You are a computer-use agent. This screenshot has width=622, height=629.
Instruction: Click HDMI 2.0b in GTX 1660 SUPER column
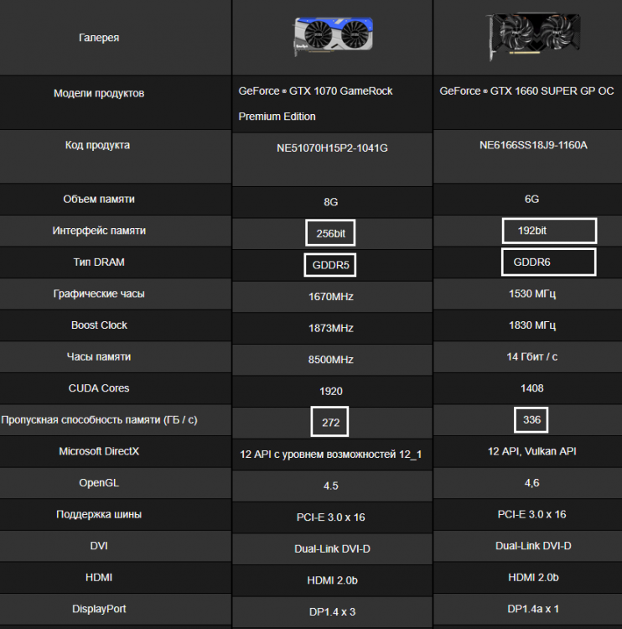(533, 577)
